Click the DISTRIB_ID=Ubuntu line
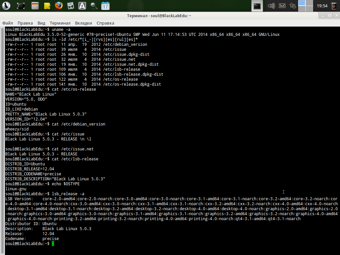The width and height of the screenshot is (340, 255). pos(25,164)
